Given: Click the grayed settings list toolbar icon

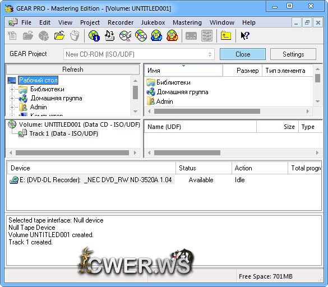Looking at the screenshot, I should point(207,36).
